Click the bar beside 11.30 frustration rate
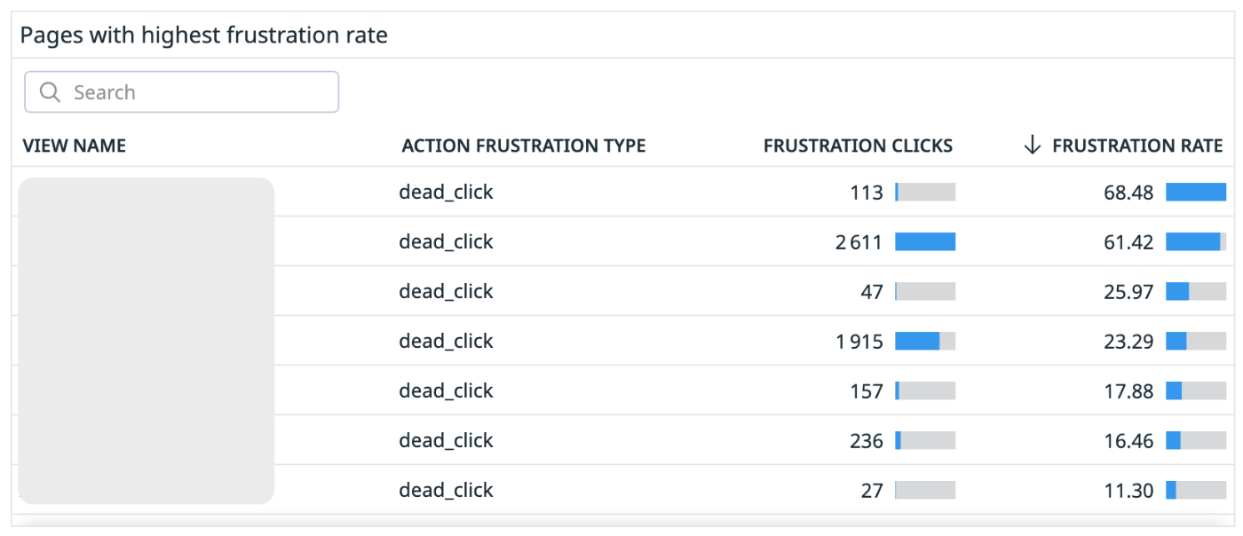1243x536 pixels. pos(1196,490)
